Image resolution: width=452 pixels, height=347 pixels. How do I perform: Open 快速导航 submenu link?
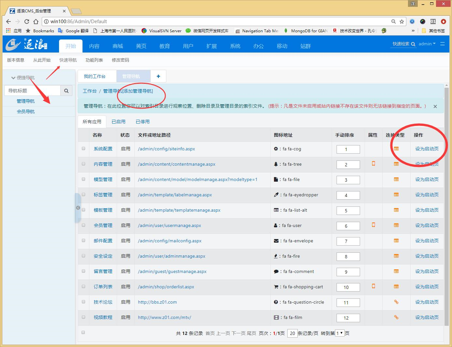68,60
